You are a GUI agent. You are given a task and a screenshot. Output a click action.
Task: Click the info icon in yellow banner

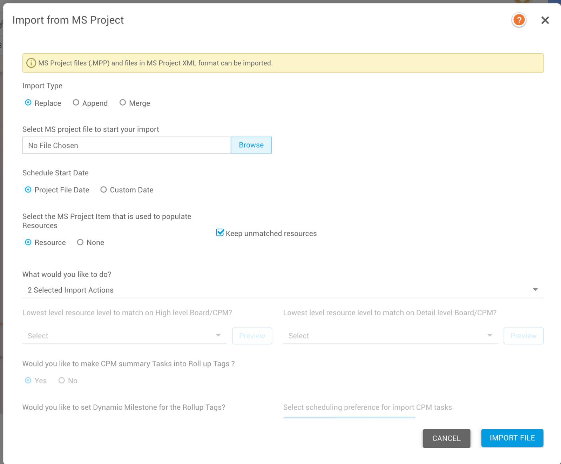[x=31, y=63]
